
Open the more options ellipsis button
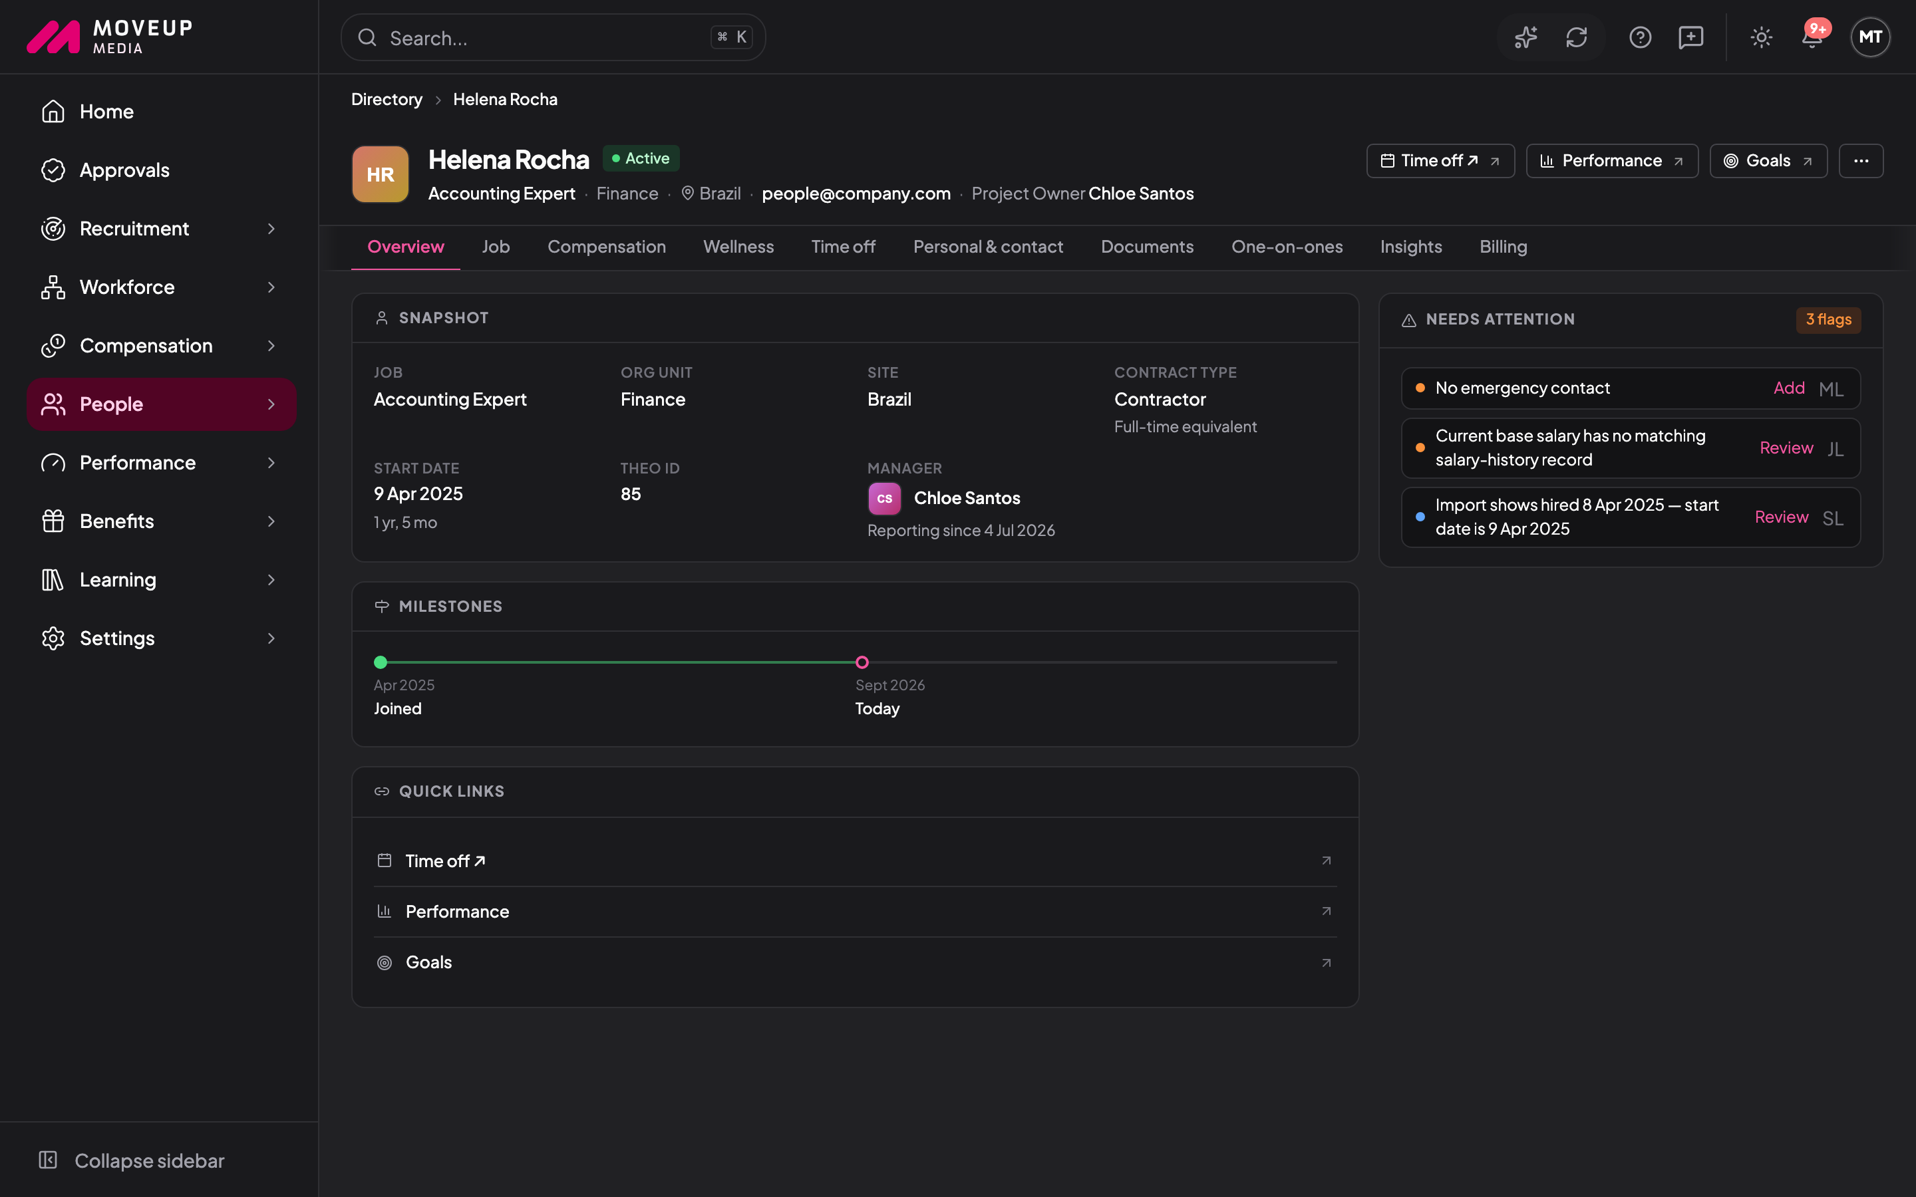pos(1861,161)
